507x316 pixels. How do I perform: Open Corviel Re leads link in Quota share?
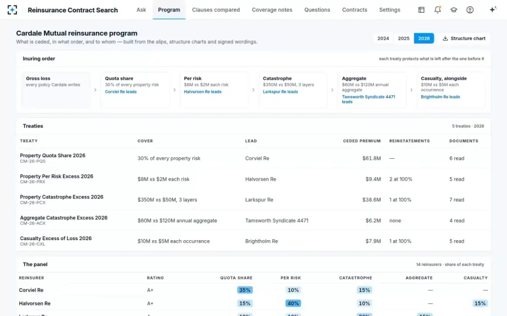click(121, 92)
